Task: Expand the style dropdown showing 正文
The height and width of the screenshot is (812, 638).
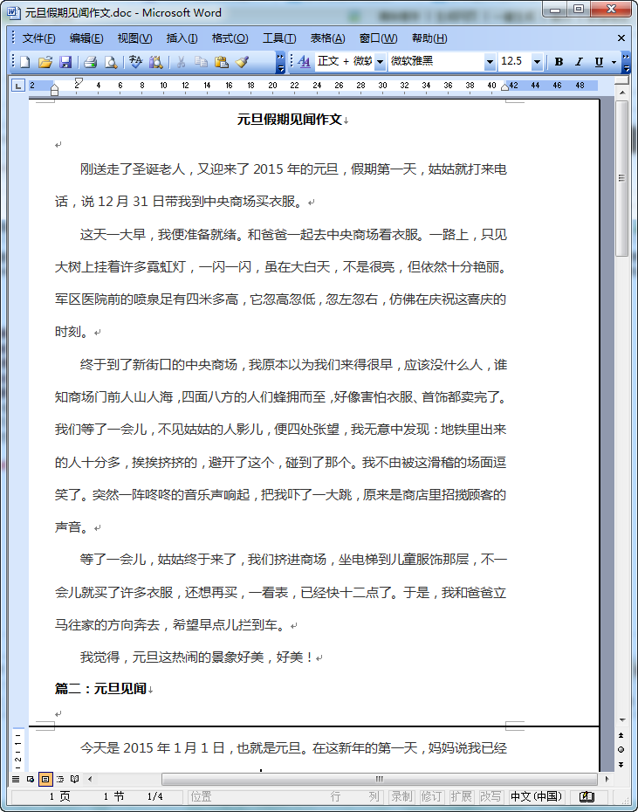Action: point(380,62)
